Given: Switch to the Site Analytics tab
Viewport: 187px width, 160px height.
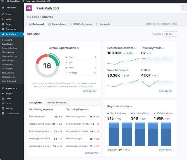Looking at the screenshot, I should click(x=57, y=24).
